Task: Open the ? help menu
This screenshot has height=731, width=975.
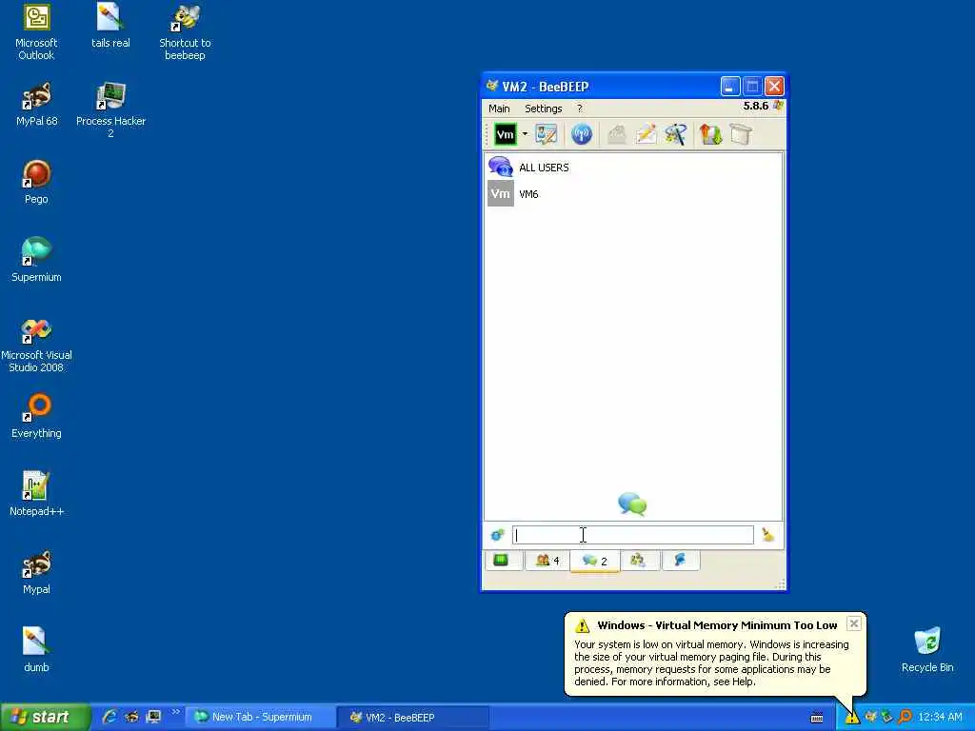Action: pyautogui.click(x=580, y=109)
